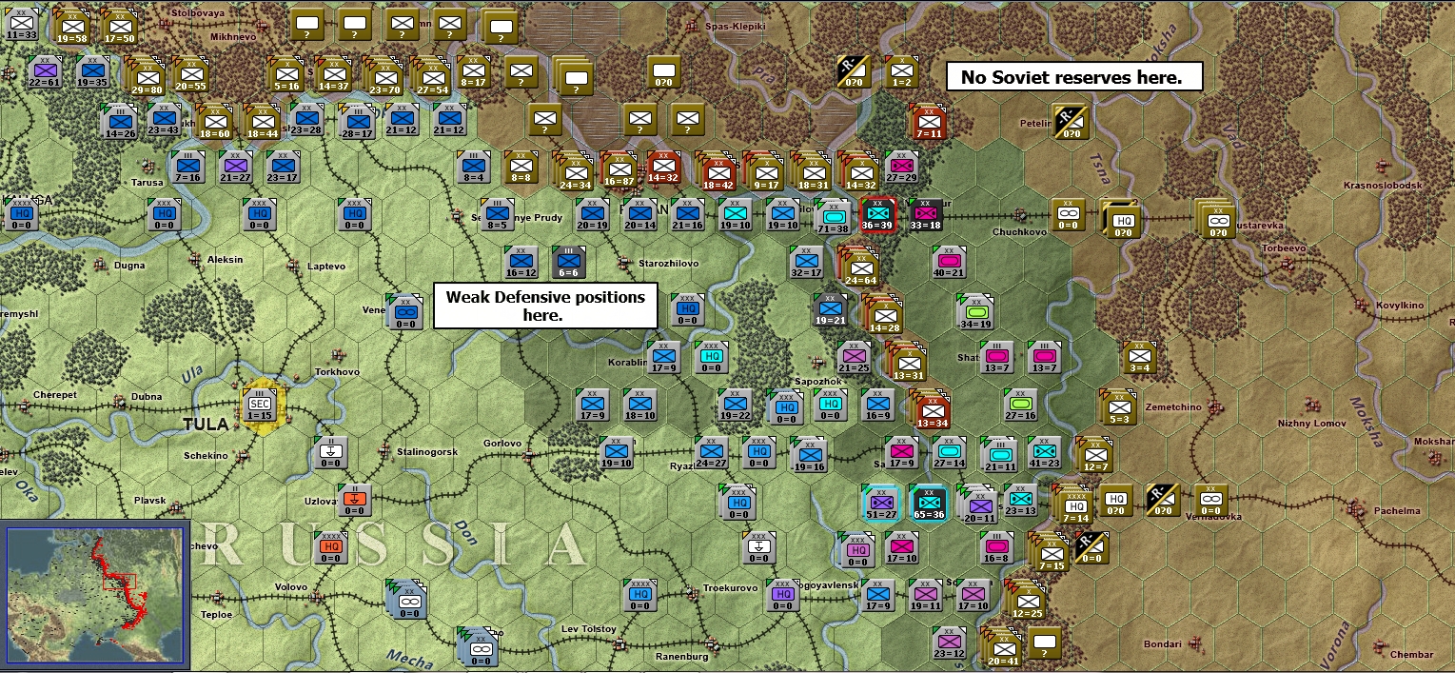Click the Chuchkovo town label

pos(1020,231)
